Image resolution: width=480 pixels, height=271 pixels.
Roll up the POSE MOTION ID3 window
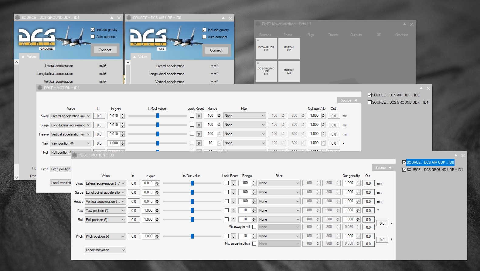tap(456, 155)
